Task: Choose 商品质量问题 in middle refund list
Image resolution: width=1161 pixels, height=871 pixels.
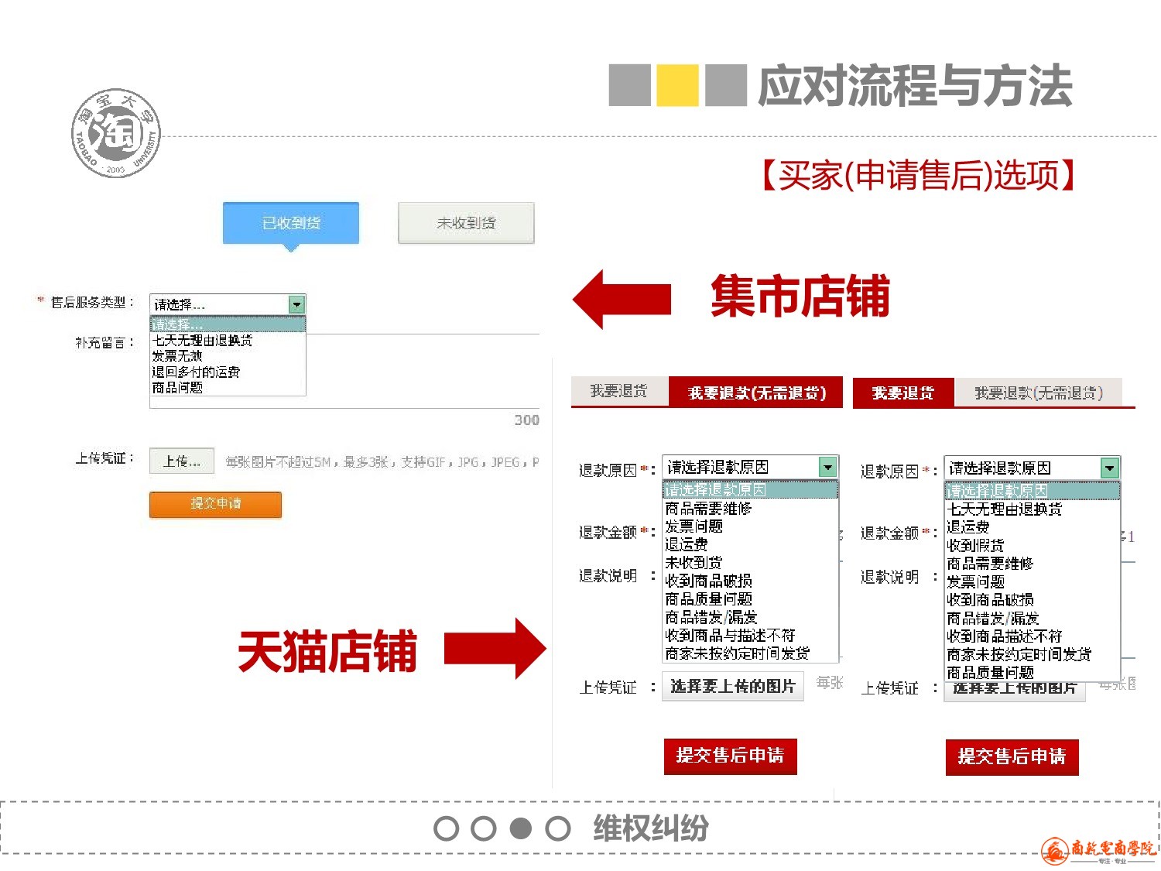Action: (750, 599)
